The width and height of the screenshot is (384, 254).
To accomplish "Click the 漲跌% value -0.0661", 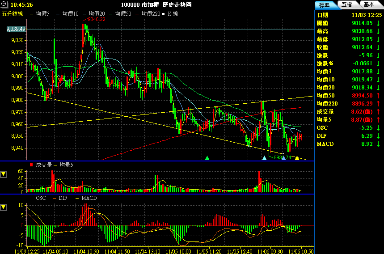I will pyautogui.click(x=363, y=63).
